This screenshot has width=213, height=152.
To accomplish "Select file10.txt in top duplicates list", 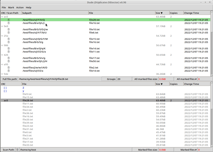I will (94, 29).
